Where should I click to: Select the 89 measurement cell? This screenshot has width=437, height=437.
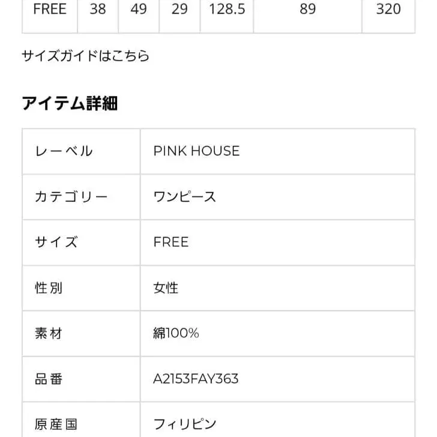point(307,10)
